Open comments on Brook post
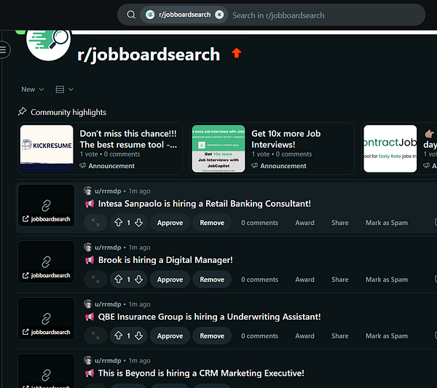Viewport: 437px width, 388px height. coord(259,280)
